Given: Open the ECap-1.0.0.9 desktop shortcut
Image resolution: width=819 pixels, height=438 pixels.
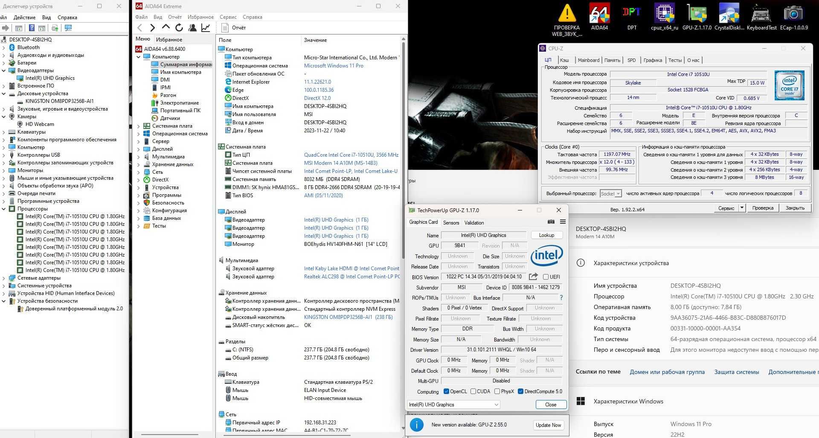Looking at the screenshot, I should (x=794, y=17).
